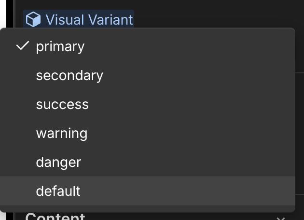Viewport: 304px width, 220px height.
Task: Select the secondary variant option
Action: (69, 75)
